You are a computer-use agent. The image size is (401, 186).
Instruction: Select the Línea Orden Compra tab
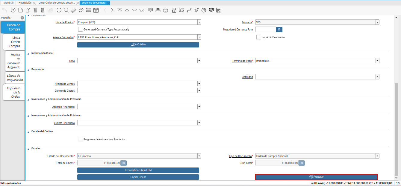tap(14, 42)
